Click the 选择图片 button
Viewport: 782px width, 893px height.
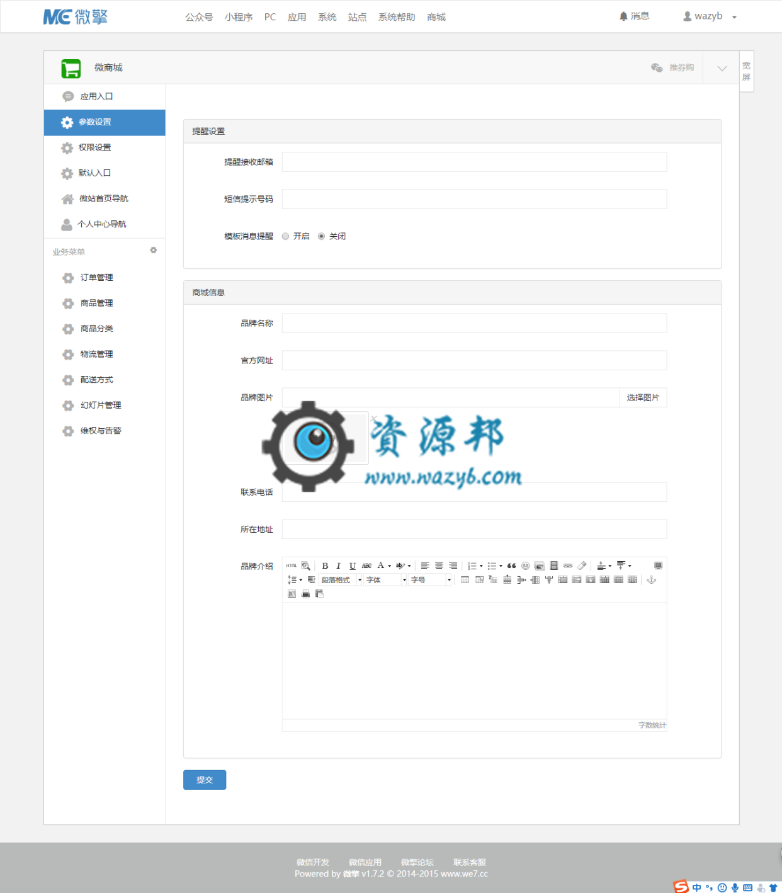tap(643, 397)
